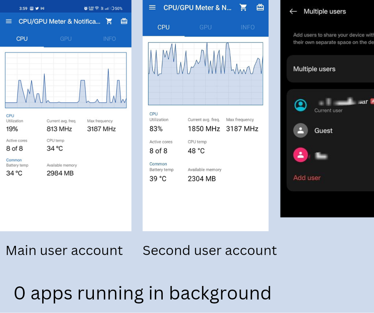Tap alarm icon in status bar

point(86,8)
